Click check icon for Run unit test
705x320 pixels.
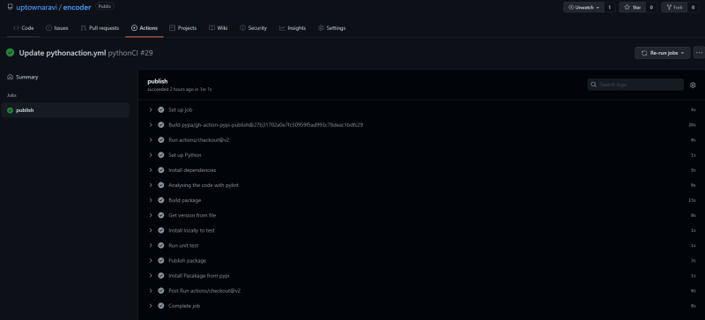(161, 245)
